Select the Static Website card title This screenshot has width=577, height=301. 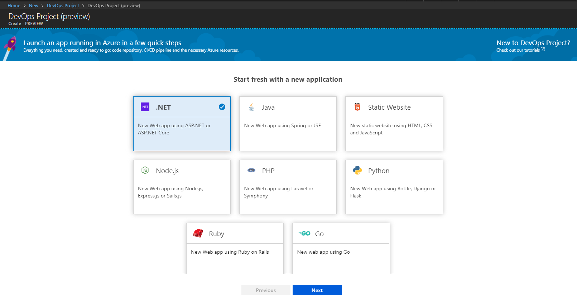389,107
